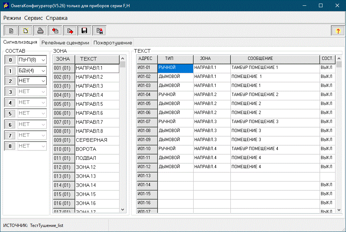Viewport: 346px width, 232px height.
Task: Click the empty type cell in row И01-14
Action: [176, 186]
